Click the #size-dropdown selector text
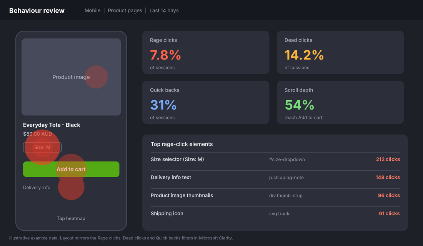This screenshot has width=423, height=246. (x=287, y=160)
